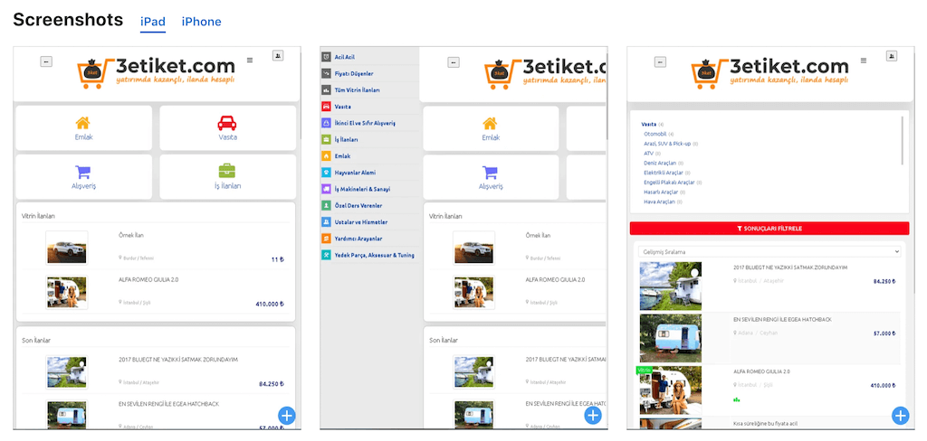The width and height of the screenshot is (927, 441).
Task: Click price 410.000 ₺ in first screenshot
Action: pos(270,305)
